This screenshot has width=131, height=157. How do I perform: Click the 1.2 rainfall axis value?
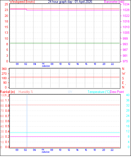point(7,95)
